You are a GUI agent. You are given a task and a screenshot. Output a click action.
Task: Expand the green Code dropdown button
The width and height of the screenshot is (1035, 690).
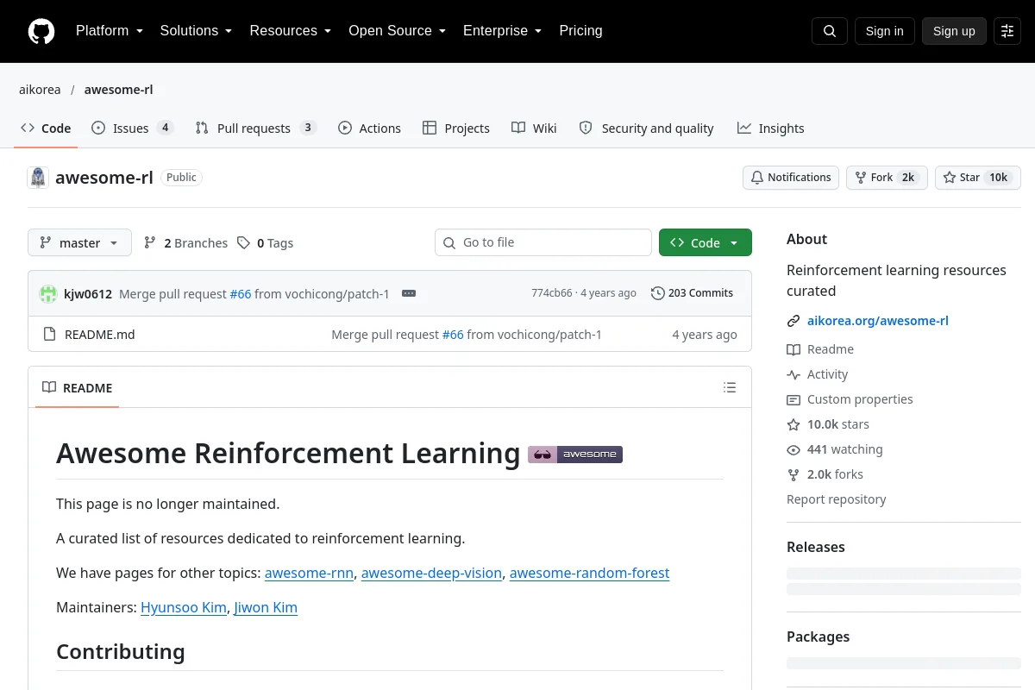[x=706, y=243]
